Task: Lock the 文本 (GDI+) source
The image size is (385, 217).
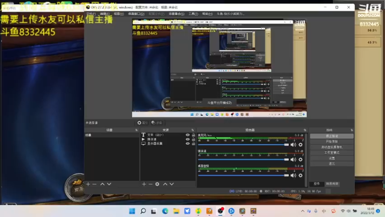Action: pos(193,135)
